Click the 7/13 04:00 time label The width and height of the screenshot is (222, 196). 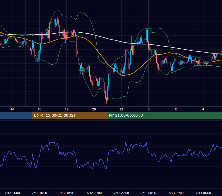coord(203,193)
